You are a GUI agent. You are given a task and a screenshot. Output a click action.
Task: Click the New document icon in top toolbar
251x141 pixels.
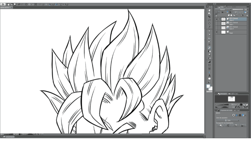point(8,4)
